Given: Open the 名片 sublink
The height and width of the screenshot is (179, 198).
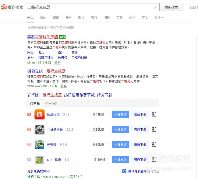Looking at the screenshot, I should pos(41,52).
